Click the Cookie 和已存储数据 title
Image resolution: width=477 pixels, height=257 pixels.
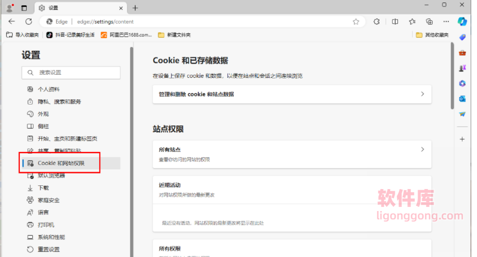(190, 61)
